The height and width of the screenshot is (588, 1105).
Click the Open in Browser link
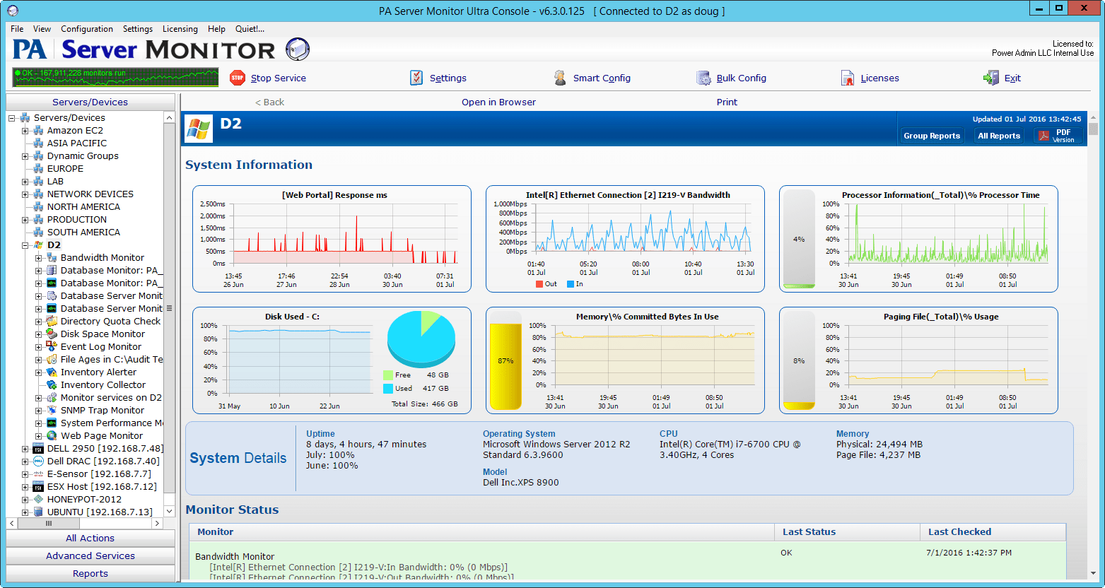coord(498,102)
